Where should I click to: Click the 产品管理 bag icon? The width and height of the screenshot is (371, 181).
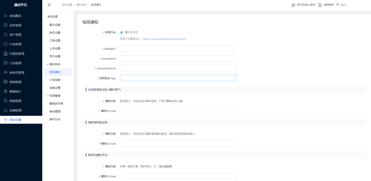coord(6,44)
